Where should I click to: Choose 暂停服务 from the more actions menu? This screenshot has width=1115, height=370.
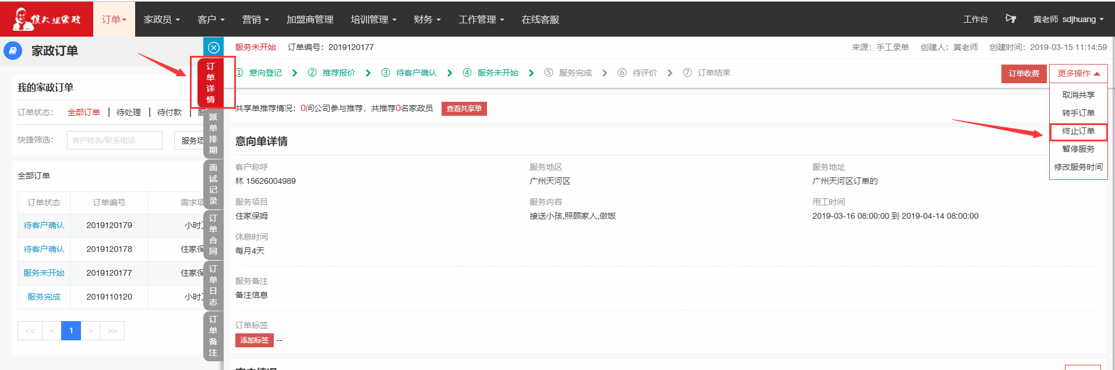coord(1078,149)
